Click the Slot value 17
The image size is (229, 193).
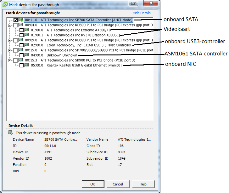click(x=120, y=165)
